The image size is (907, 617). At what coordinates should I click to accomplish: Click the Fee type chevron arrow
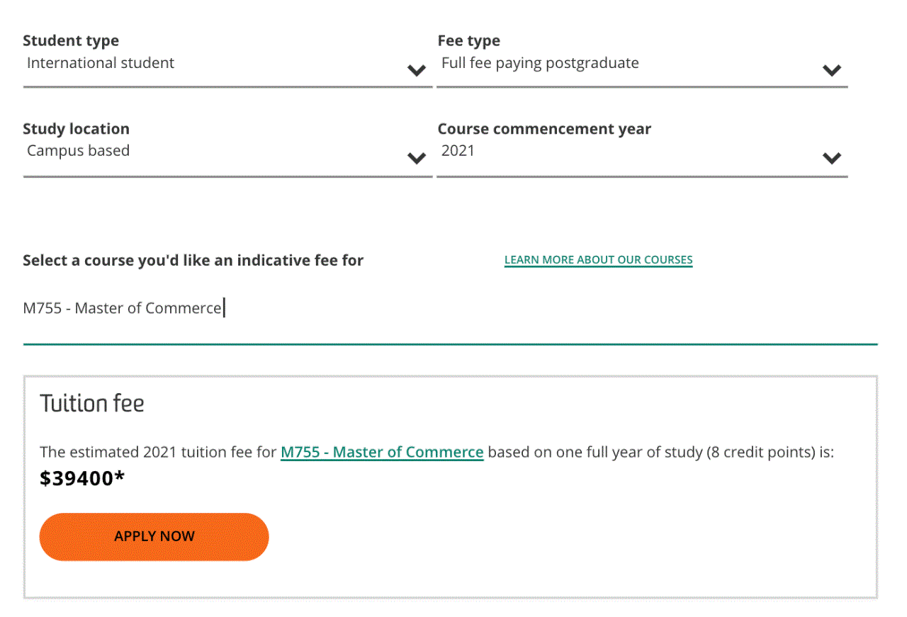point(832,70)
